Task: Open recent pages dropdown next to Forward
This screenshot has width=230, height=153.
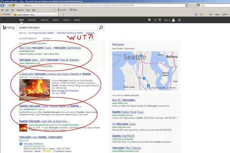Action: (10, 5)
